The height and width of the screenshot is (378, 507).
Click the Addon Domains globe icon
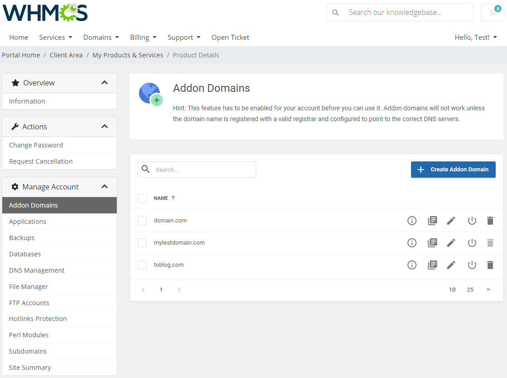click(151, 94)
